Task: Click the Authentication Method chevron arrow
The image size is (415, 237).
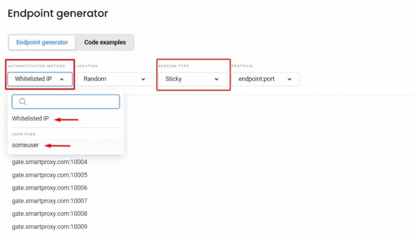Action: [x=62, y=79]
